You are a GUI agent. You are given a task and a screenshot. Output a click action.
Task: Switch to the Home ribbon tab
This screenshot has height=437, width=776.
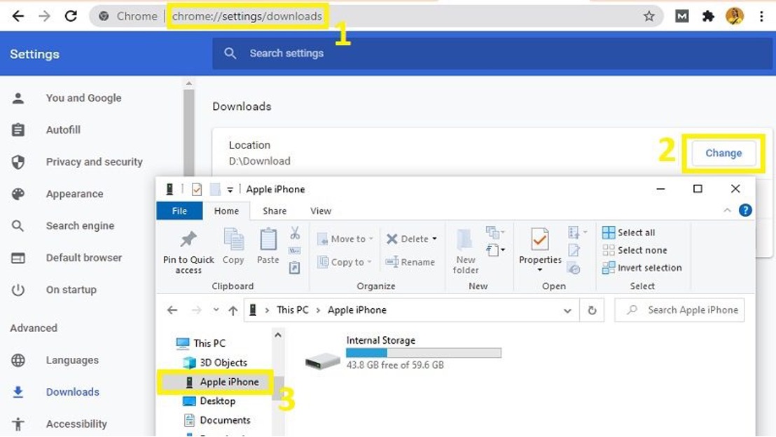(x=226, y=211)
